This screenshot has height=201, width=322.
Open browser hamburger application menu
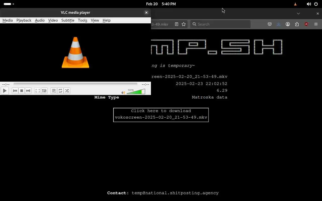click(x=316, y=24)
